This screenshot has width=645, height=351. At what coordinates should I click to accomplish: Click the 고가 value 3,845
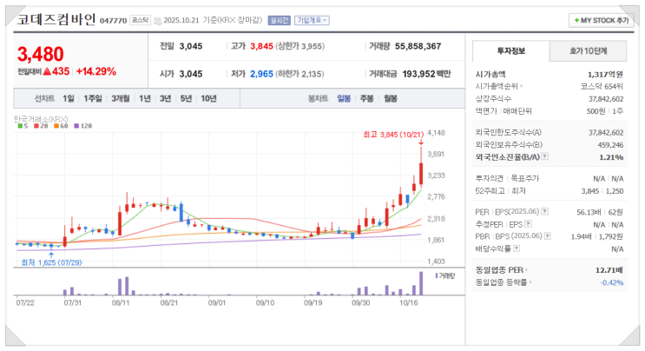pyautogui.click(x=261, y=46)
